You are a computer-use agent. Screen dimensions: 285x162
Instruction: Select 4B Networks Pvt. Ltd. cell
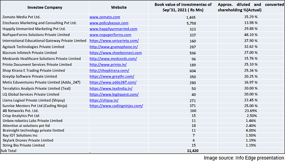[20, 111]
